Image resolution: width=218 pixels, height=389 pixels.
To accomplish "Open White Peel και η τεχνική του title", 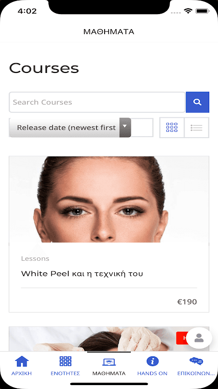I will [82, 274].
